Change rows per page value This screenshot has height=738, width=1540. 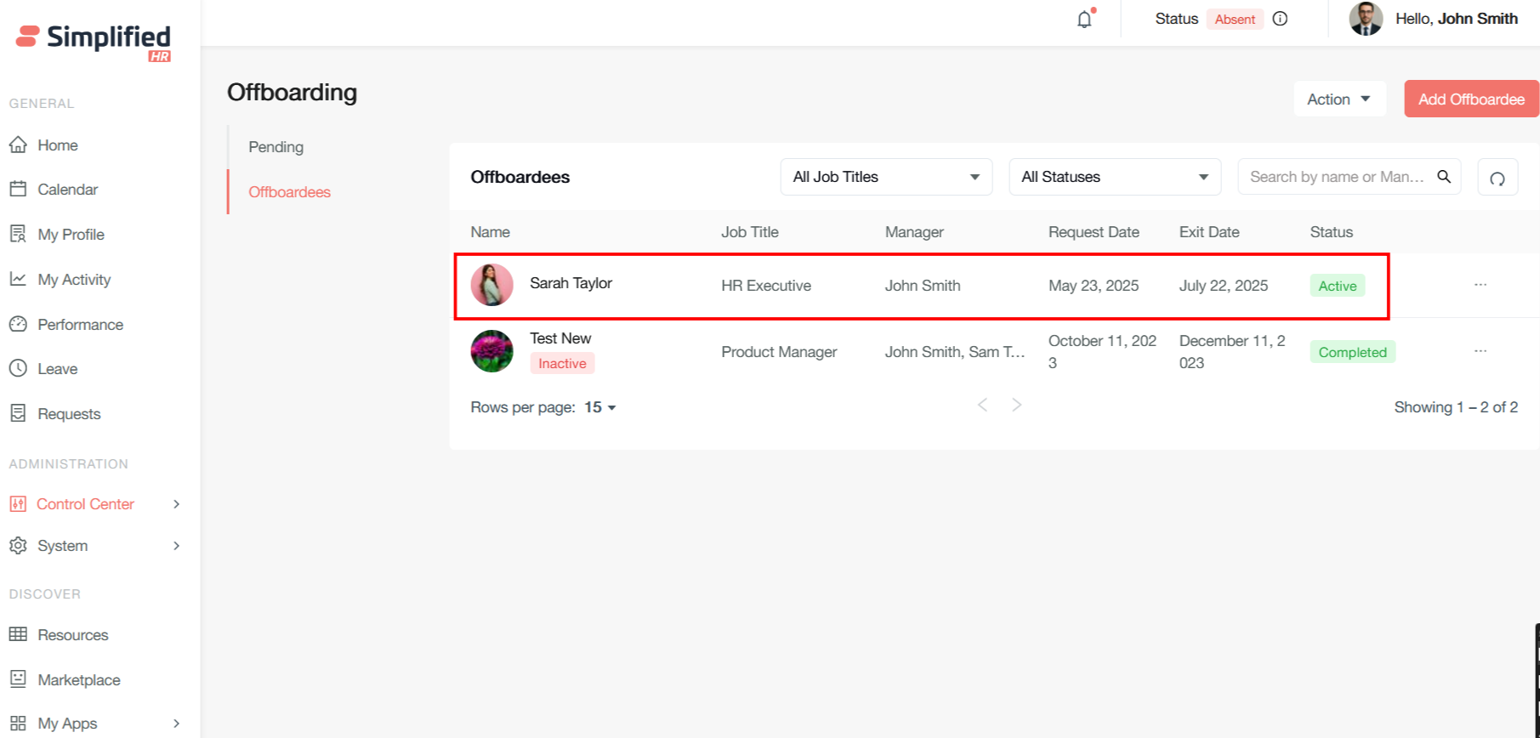(x=600, y=407)
